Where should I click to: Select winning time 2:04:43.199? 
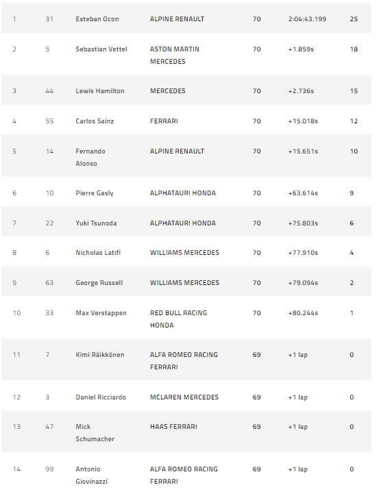point(307,19)
